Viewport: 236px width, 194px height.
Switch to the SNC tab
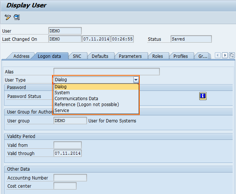(x=77, y=56)
